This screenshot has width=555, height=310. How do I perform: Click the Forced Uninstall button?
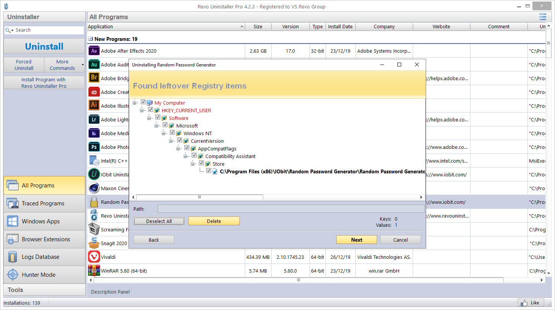[24, 65]
